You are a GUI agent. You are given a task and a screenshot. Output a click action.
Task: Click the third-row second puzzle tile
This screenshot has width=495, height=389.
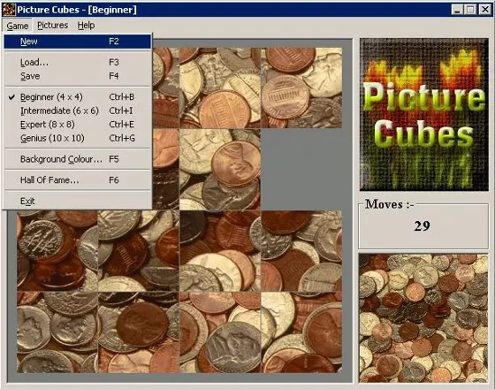click(x=139, y=251)
